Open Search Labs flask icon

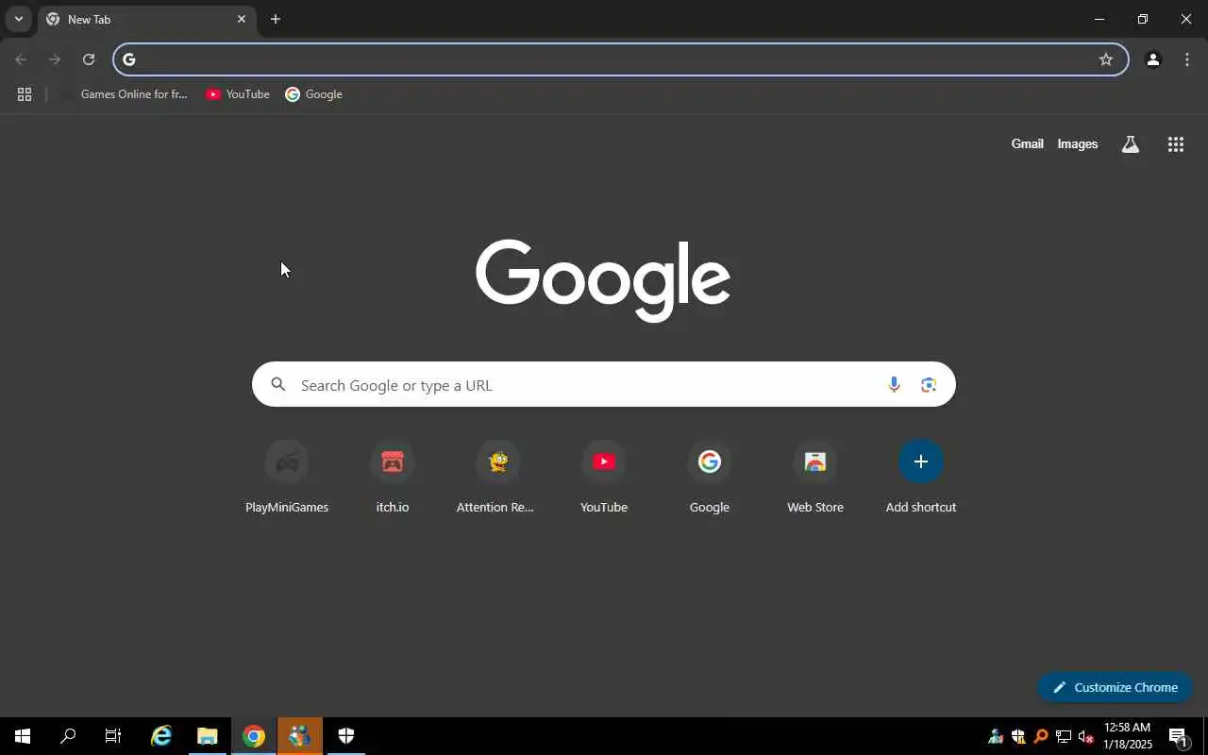tap(1130, 144)
